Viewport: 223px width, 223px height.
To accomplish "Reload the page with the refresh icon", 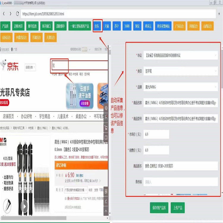I will tap(18, 14).
